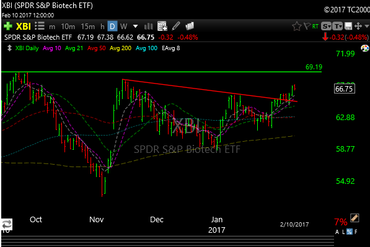Open the watchlist list icon beside XBI
The width and height of the screenshot is (370, 247).
pyautogui.click(x=40, y=26)
